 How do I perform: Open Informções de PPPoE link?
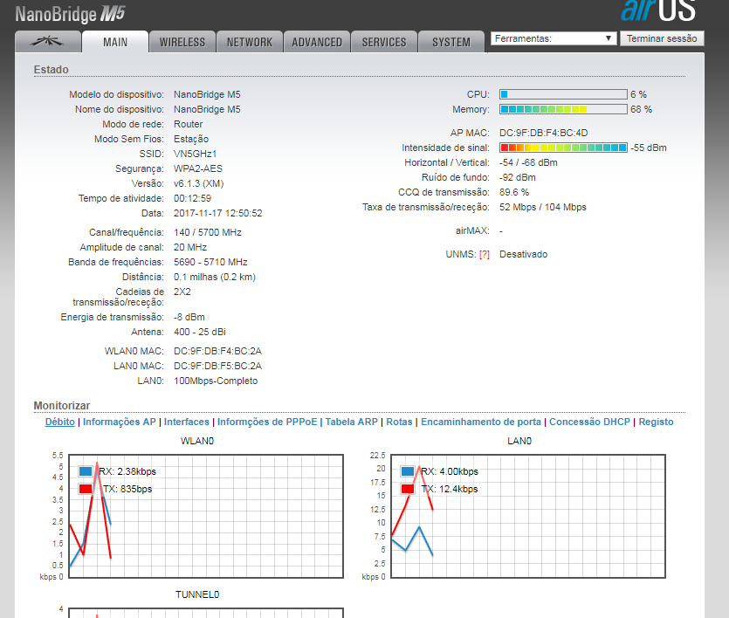pos(267,422)
